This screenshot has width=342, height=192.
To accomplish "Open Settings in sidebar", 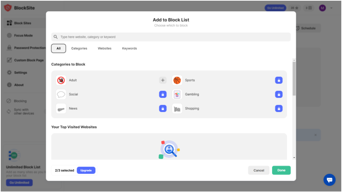I will click(17, 72).
